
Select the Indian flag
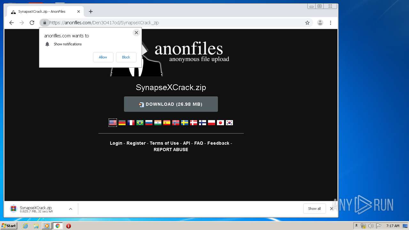tap(158, 123)
